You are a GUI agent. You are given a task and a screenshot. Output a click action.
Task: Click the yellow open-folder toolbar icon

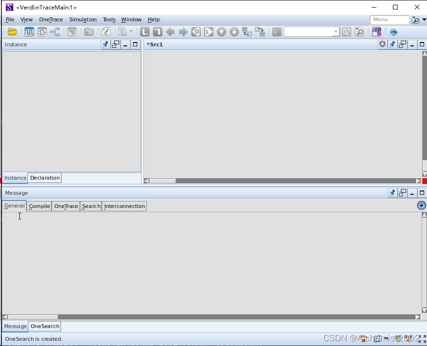12,32
